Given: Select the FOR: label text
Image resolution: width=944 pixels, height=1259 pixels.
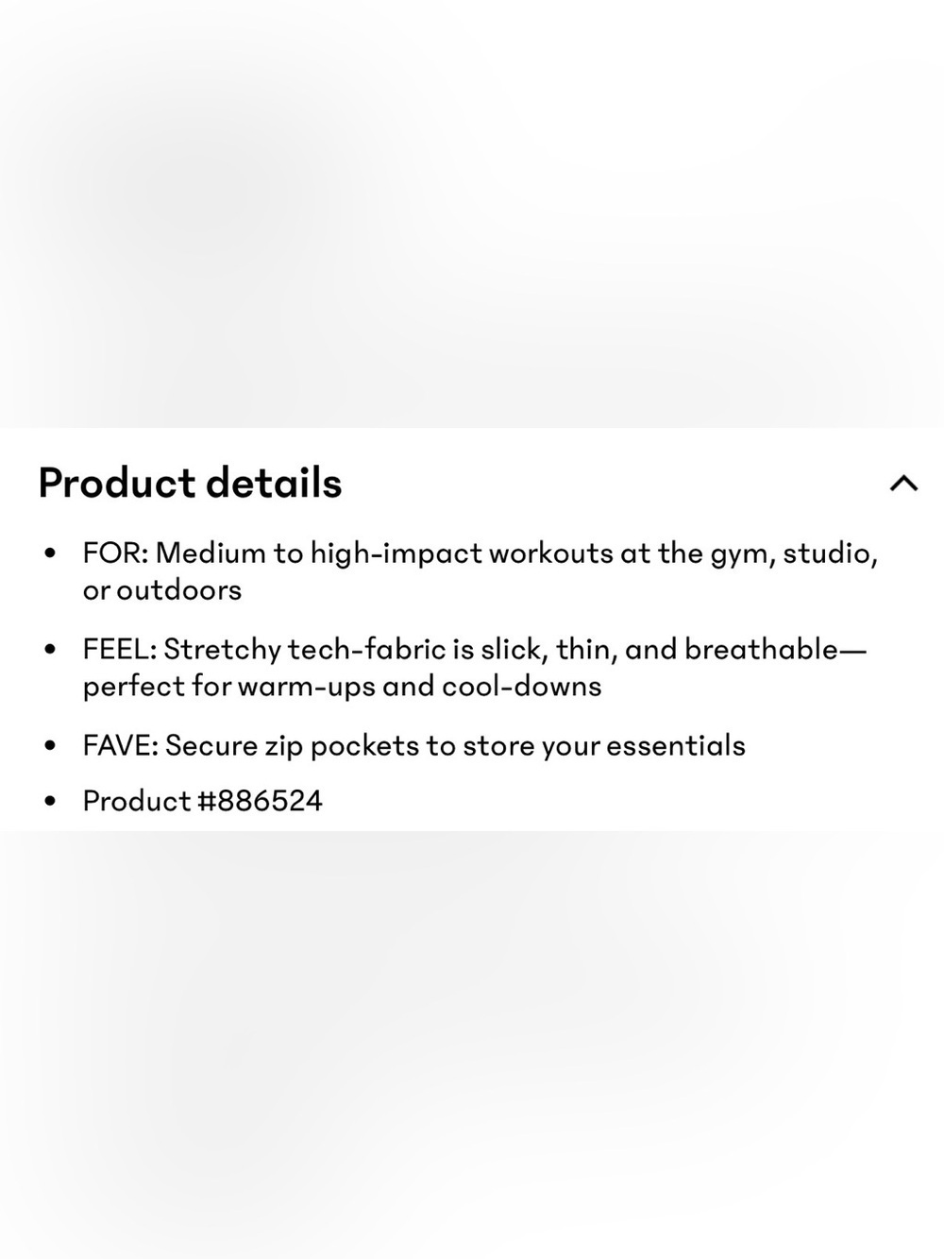Looking at the screenshot, I should (x=115, y=553).
